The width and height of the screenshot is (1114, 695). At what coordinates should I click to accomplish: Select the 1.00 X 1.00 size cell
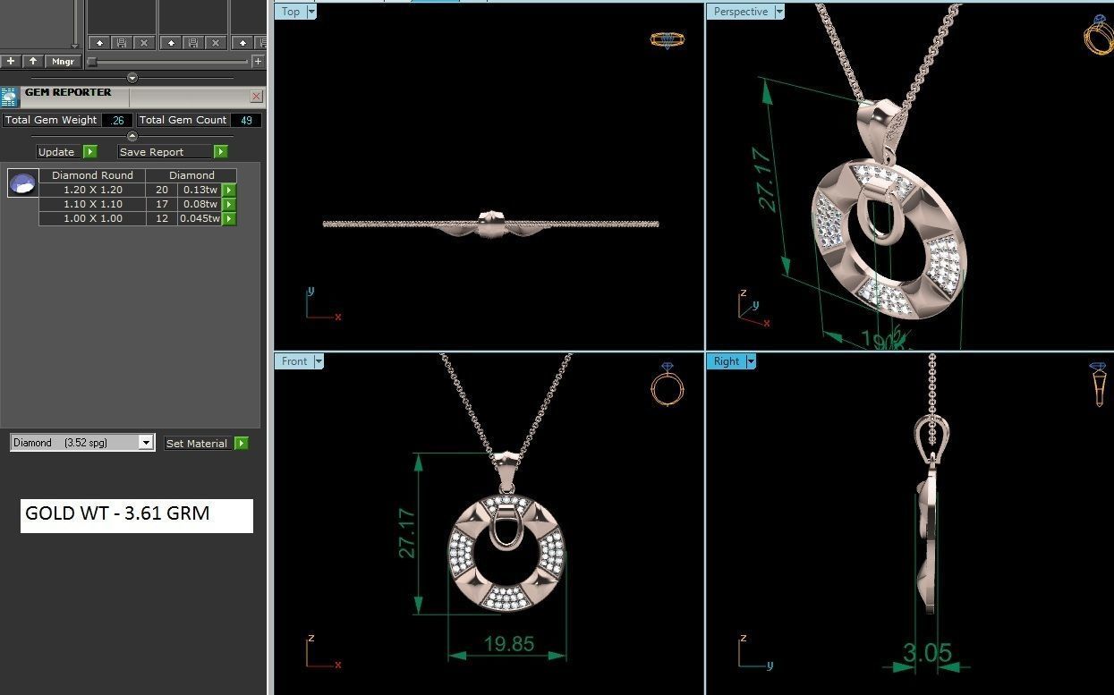[x=92, y=218]
